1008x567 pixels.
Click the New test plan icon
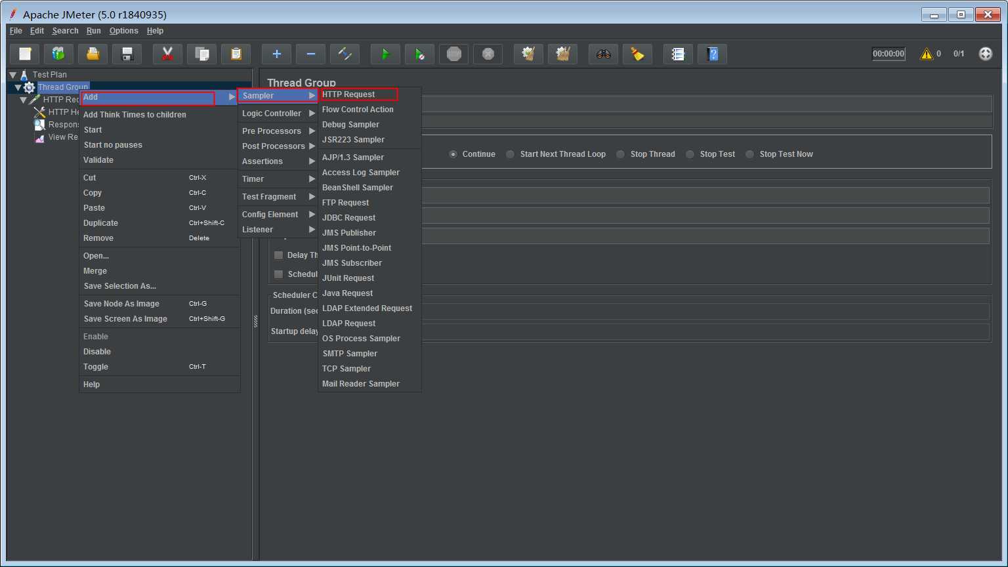(x=25, y=54)
